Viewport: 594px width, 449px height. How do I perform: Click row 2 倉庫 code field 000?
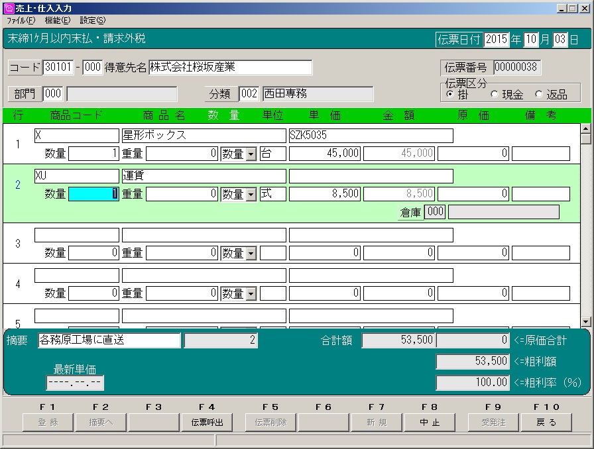point(435,212)
